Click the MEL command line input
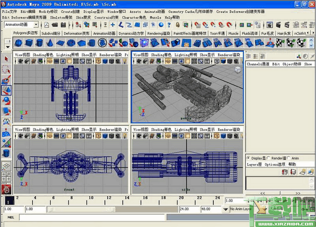Image resolution: width=316 pixels, height=227 pixels. tap(92, 217)
